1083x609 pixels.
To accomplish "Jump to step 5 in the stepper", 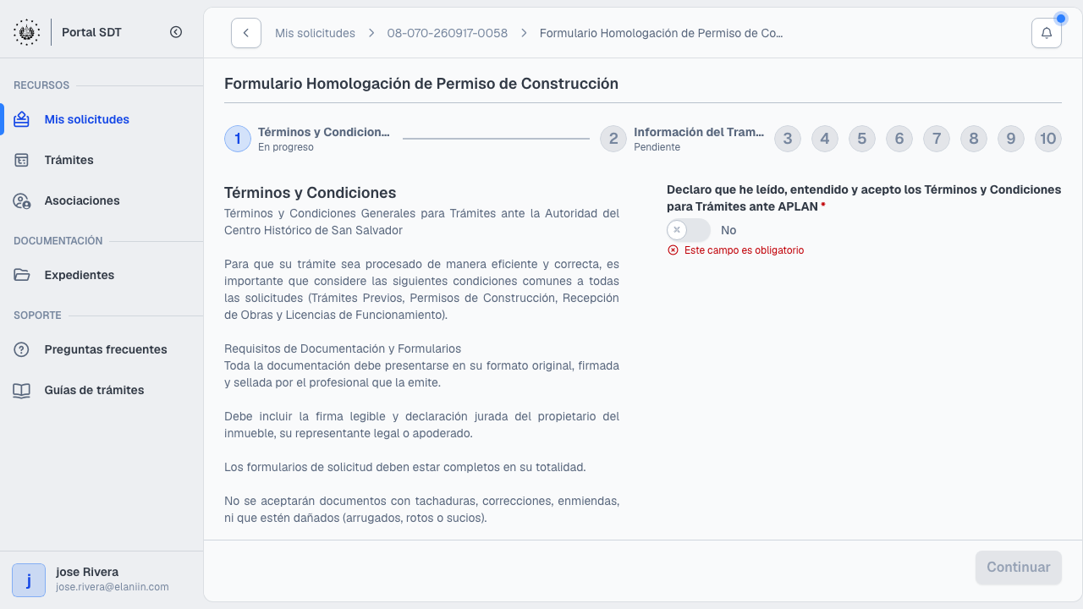I will [x=862, y=139].
